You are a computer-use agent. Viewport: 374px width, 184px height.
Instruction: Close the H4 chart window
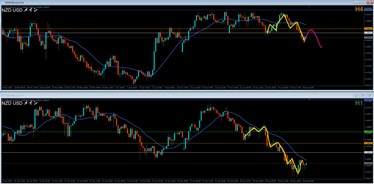(369, 3)
